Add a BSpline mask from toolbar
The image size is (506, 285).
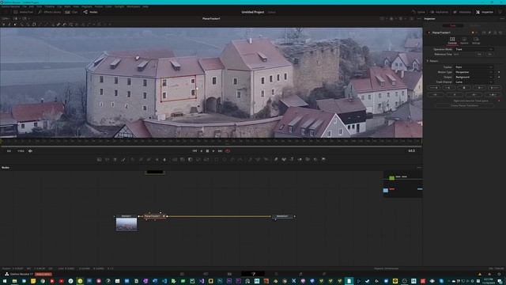point(240,159)
